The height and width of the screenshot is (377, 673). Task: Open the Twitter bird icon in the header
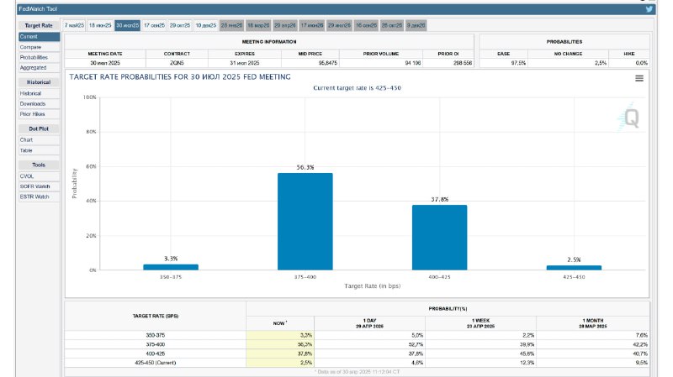pos(649,9)
